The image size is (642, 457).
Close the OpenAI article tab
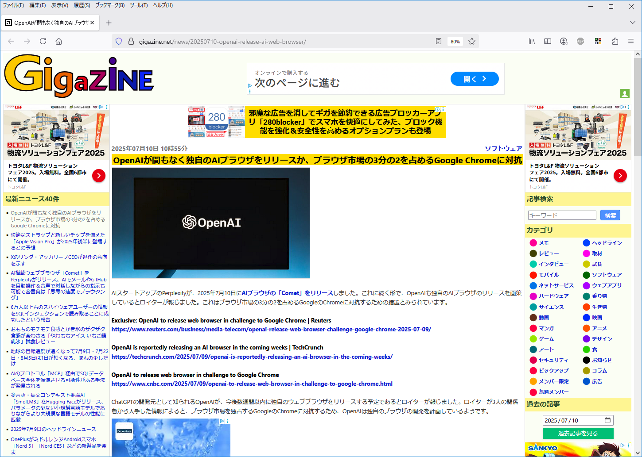coord(92,23)
